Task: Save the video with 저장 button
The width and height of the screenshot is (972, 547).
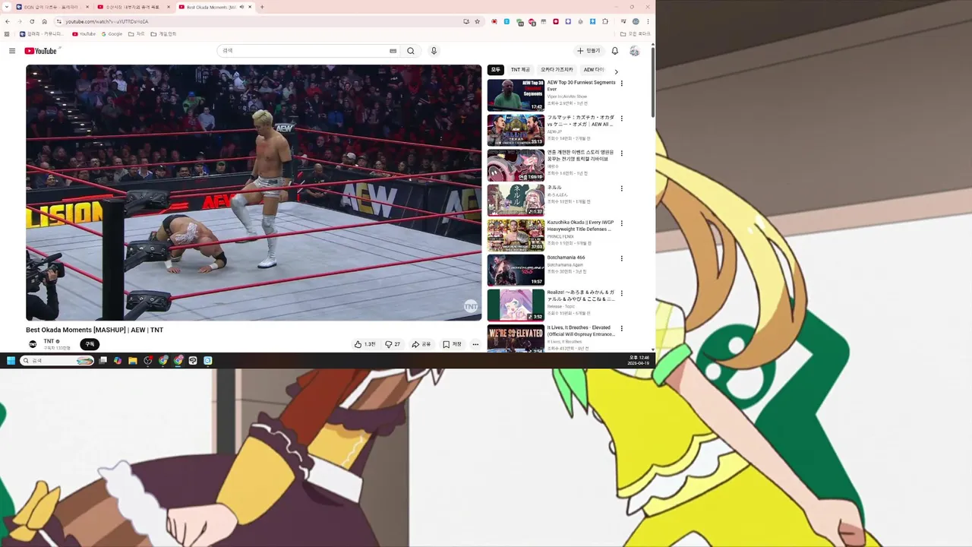Action: point(452,344)
